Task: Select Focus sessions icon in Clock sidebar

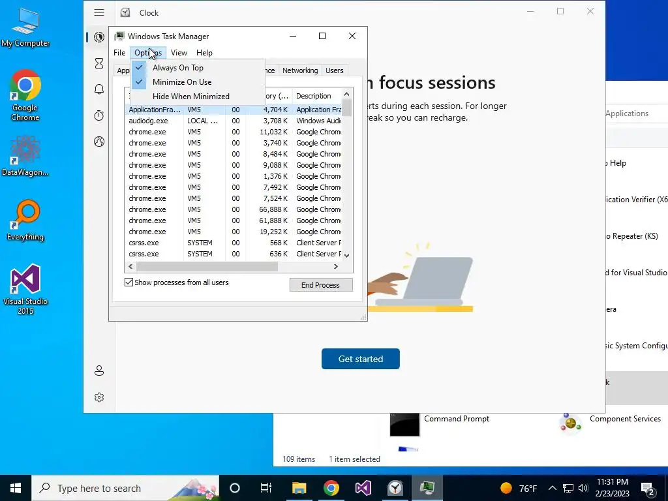Action: (99, 37)
